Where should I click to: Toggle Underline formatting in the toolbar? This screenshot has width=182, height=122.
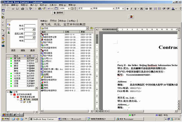tap(135, 9)
